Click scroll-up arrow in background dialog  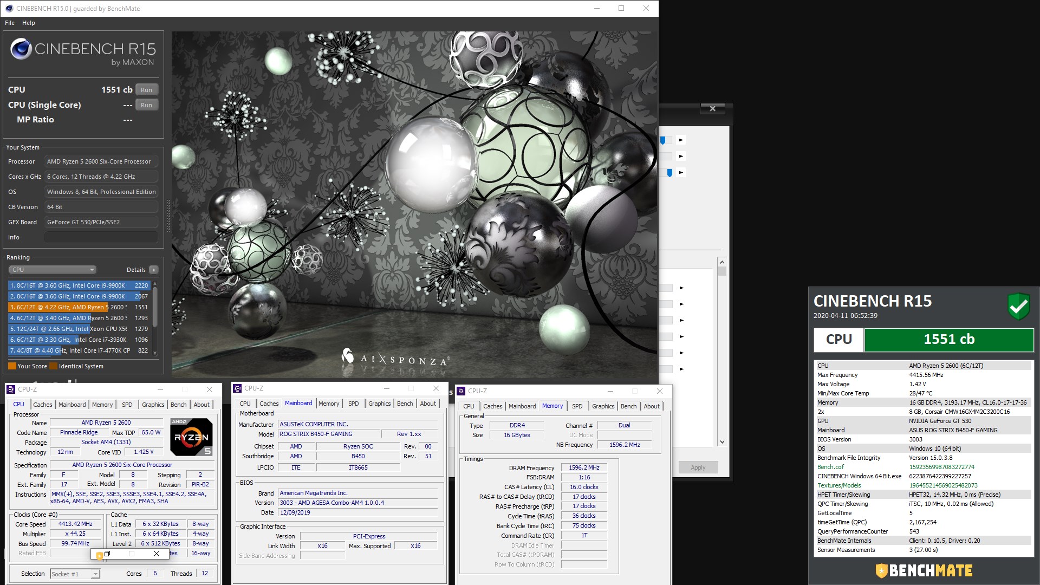coord(721,262)
